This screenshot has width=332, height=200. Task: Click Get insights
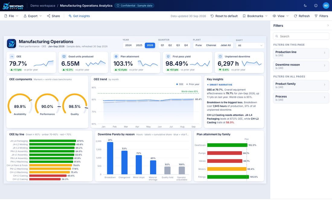[x=79, y=16]
